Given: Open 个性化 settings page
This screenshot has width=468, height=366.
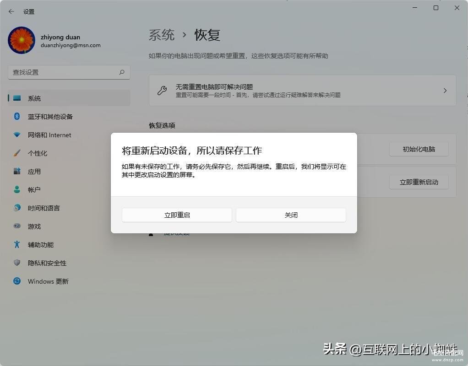Looking at the screenshot, I should pyautogui.click(x=69, y=153).
